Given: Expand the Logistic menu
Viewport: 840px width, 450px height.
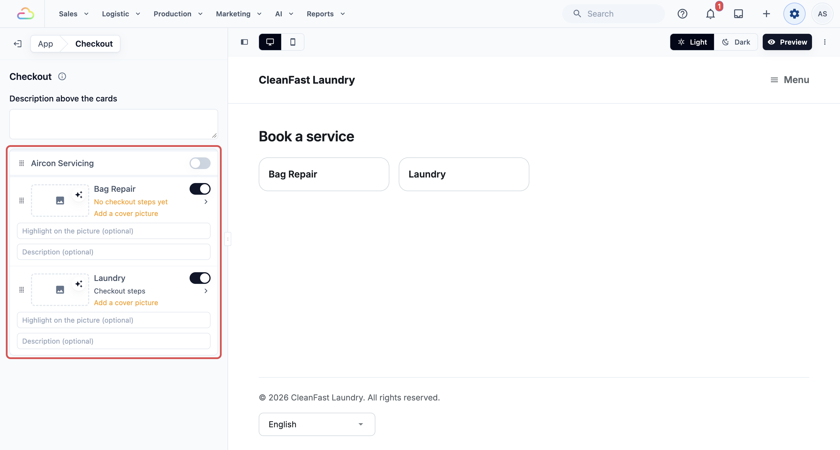Looking at the screenshot, I should tap(121, 14).
